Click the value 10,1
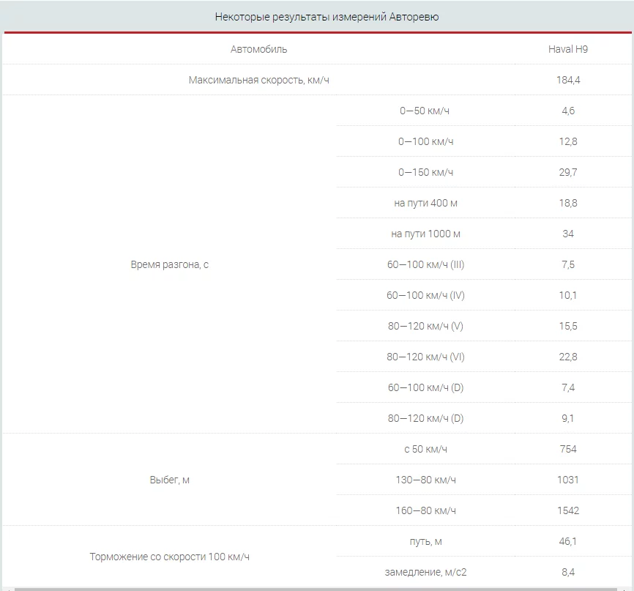The image size is (634, 591). click(x=568, y=295)
